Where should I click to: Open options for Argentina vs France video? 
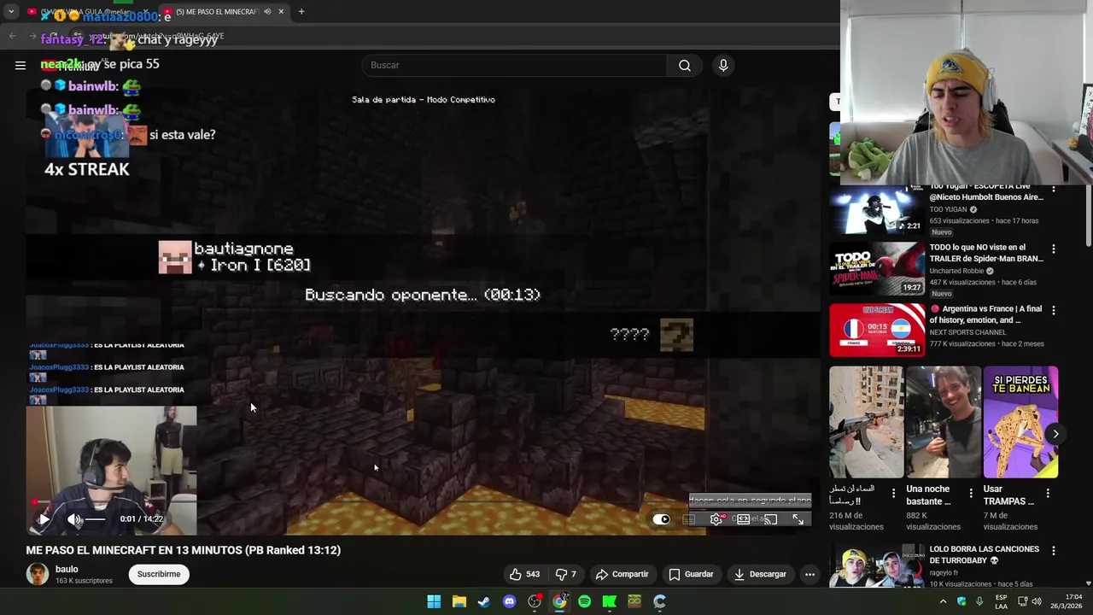(1054, 310)
